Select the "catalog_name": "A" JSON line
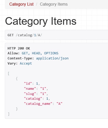 (x=43, y=104)
